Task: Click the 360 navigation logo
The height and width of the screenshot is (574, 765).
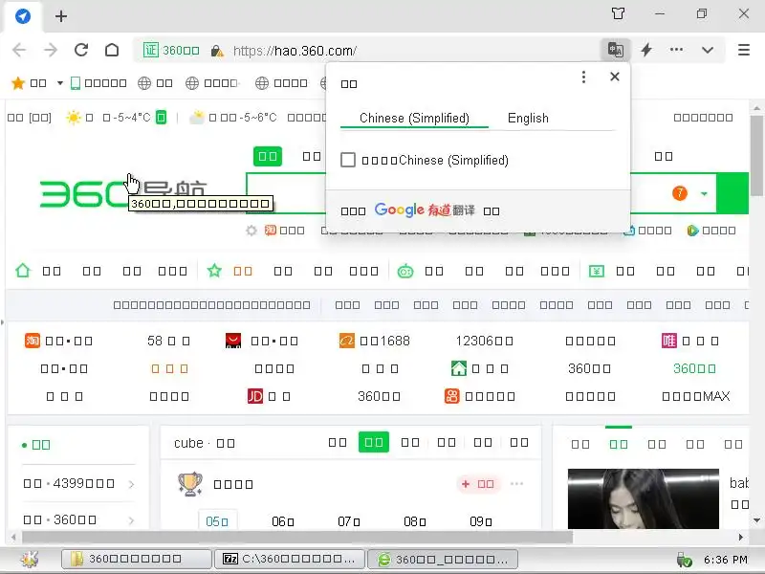Action: coord(123,194)
